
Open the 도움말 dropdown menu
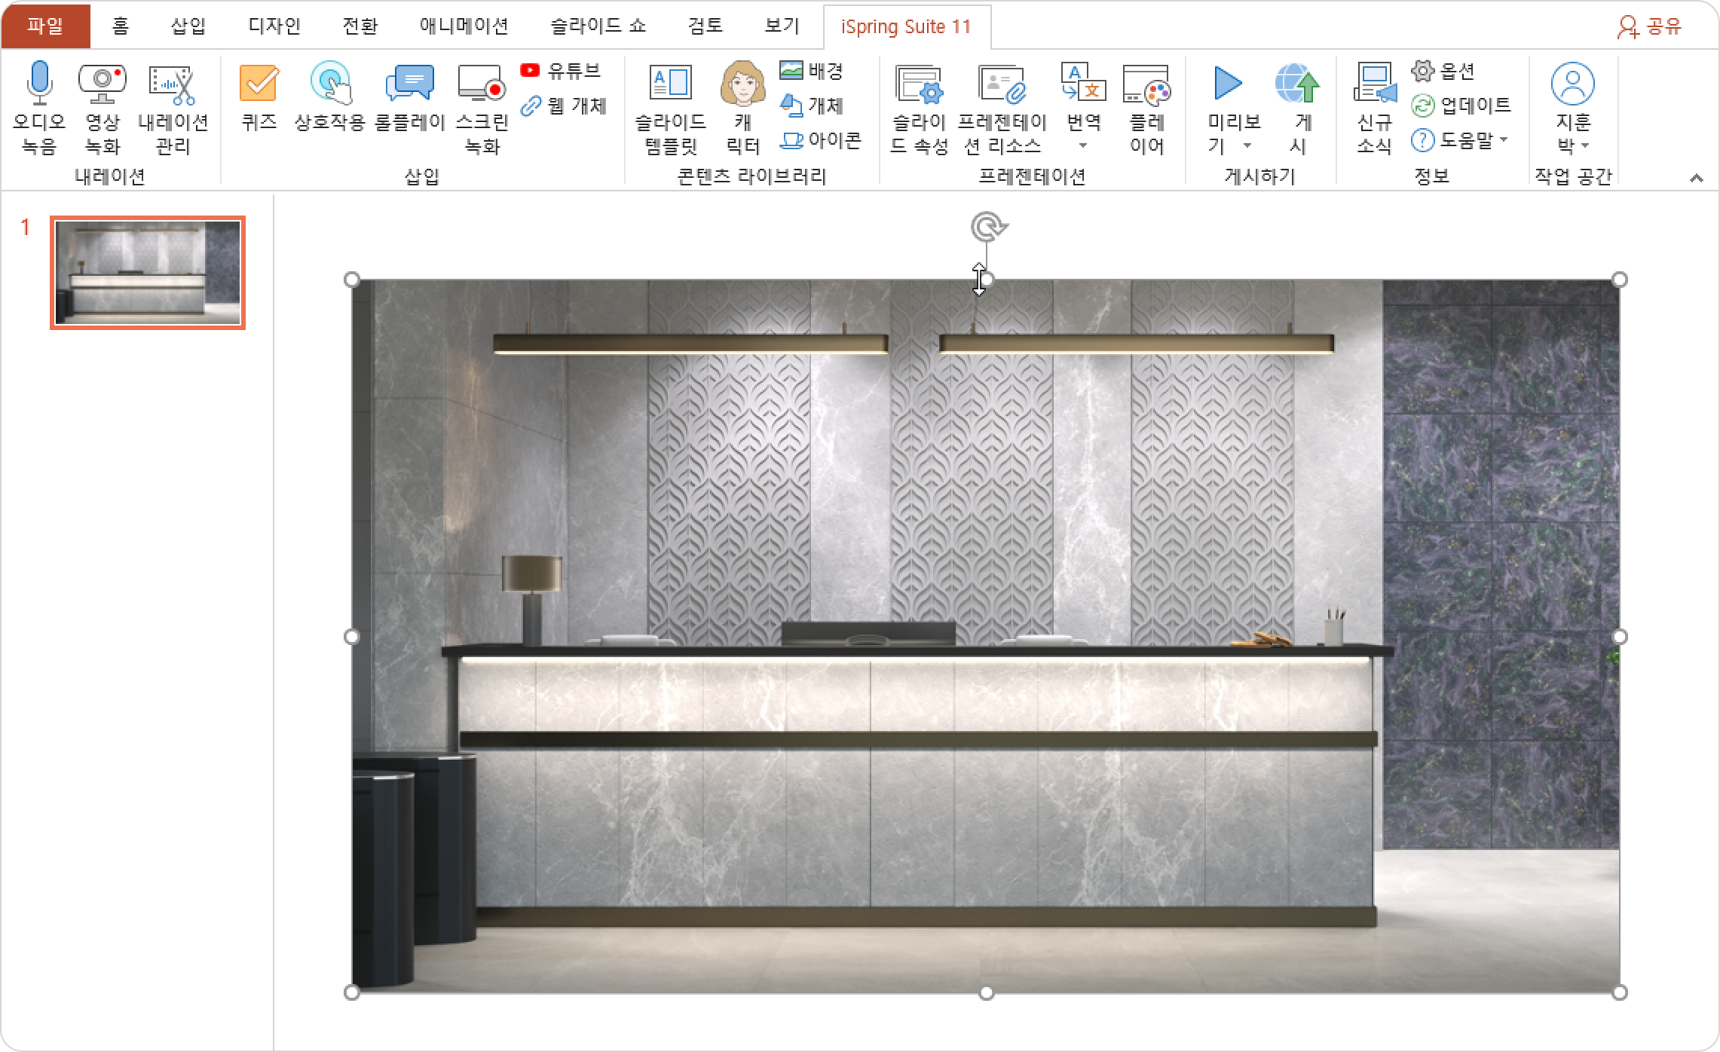tap(1504, 139)
